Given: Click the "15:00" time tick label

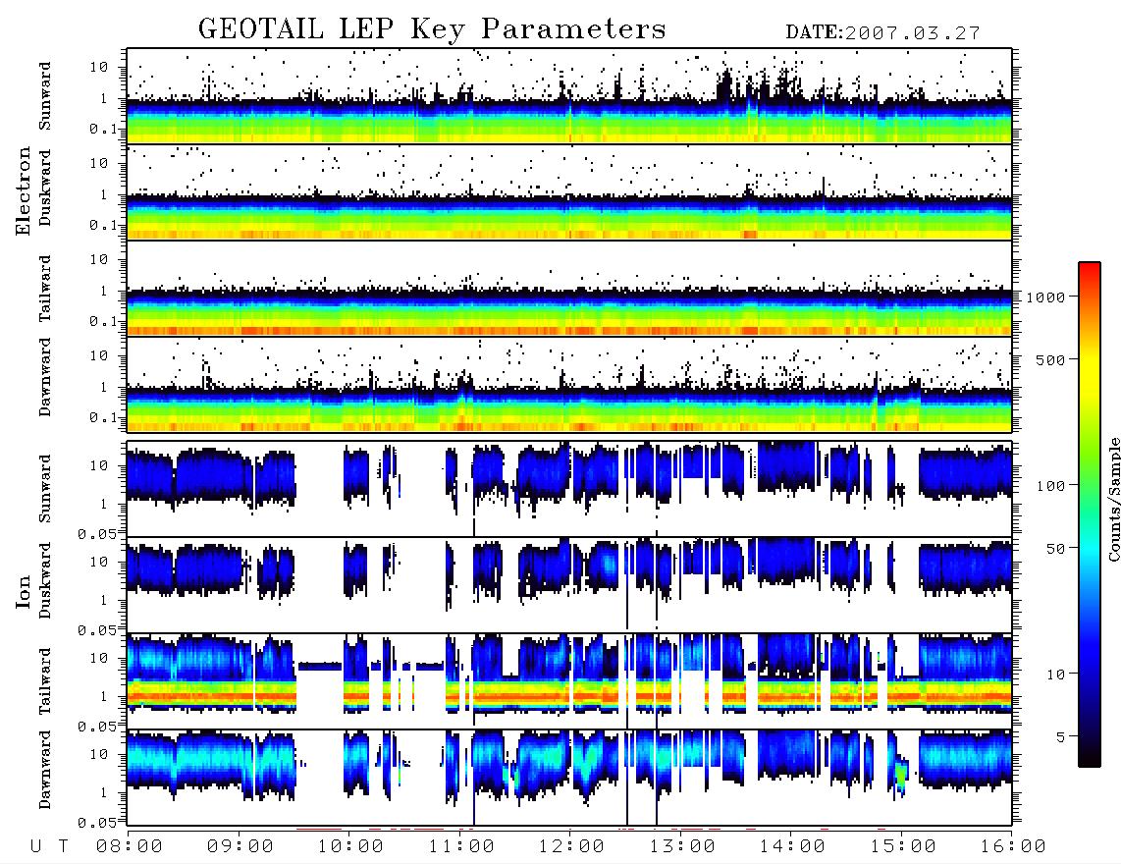Looking at the screenshot, I should (903, 846).
